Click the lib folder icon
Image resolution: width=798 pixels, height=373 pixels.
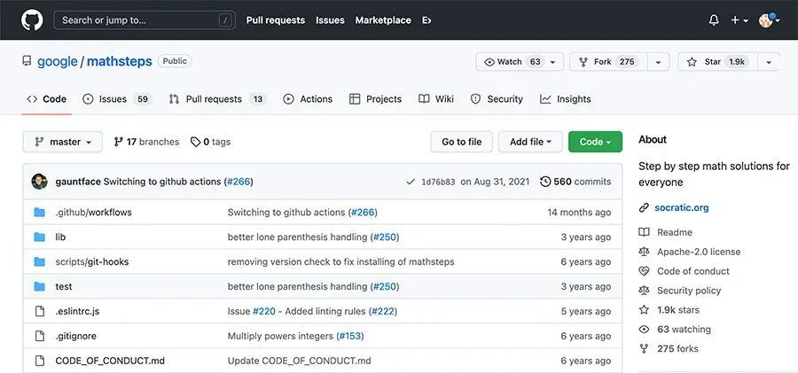coord(39,237)
